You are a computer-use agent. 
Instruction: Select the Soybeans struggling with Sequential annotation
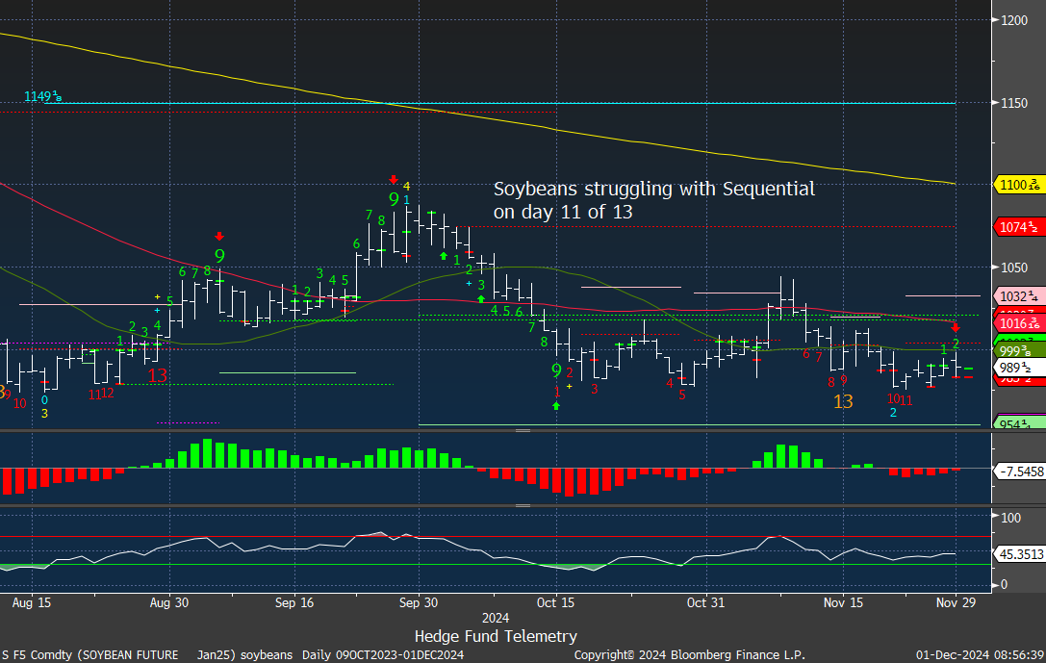tap(653, 200)
